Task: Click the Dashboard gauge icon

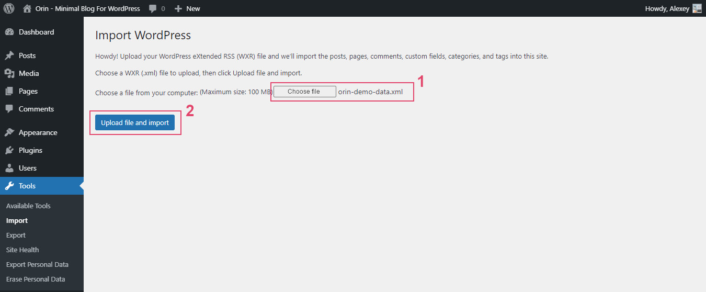Action: click(x=9, y=32)
